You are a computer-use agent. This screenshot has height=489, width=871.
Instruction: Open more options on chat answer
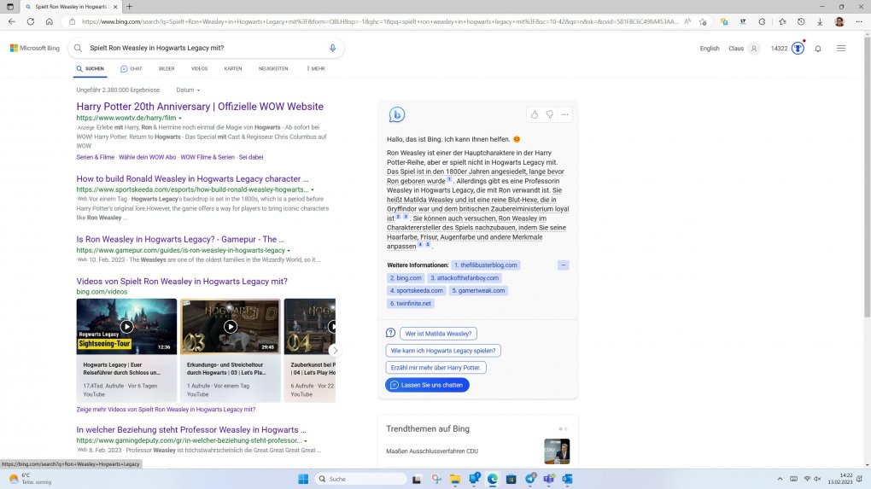tap(565, 114)
